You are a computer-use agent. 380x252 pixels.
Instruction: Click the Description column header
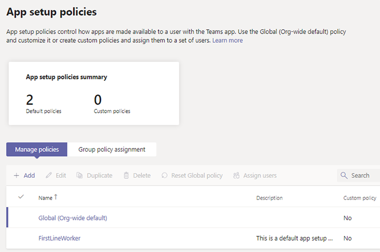click(269, 198)
